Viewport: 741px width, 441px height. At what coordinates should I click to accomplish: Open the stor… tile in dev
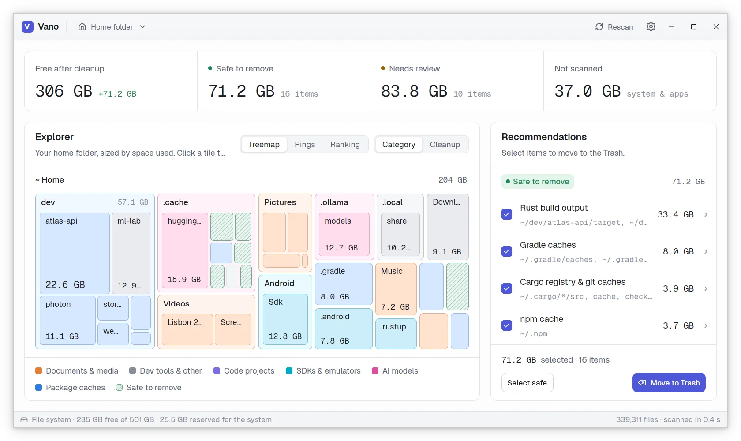113,308
